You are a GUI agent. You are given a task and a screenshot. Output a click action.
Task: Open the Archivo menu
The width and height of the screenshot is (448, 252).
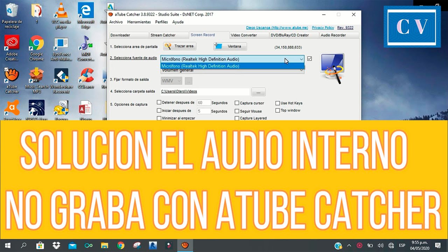116,22
